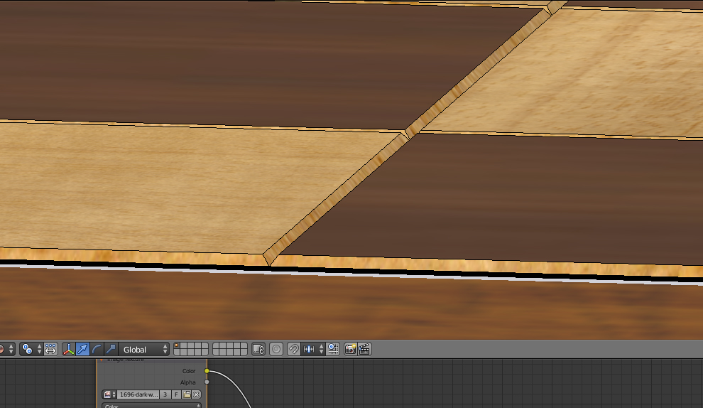Click snap target options icon

pyautogui.click(x=333, y=349)
